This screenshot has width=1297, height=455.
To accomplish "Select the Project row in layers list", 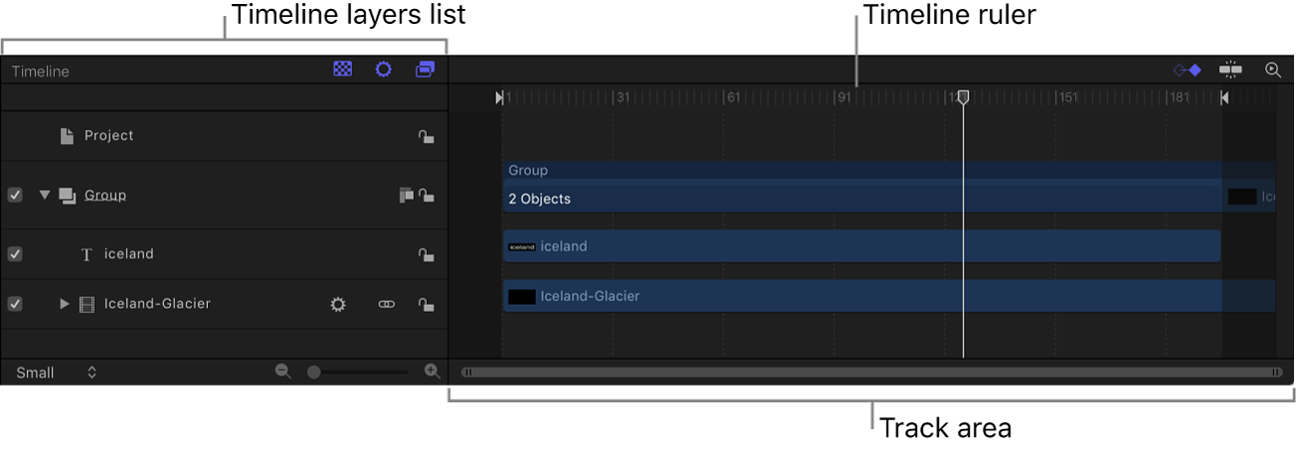I will point(108,136).
